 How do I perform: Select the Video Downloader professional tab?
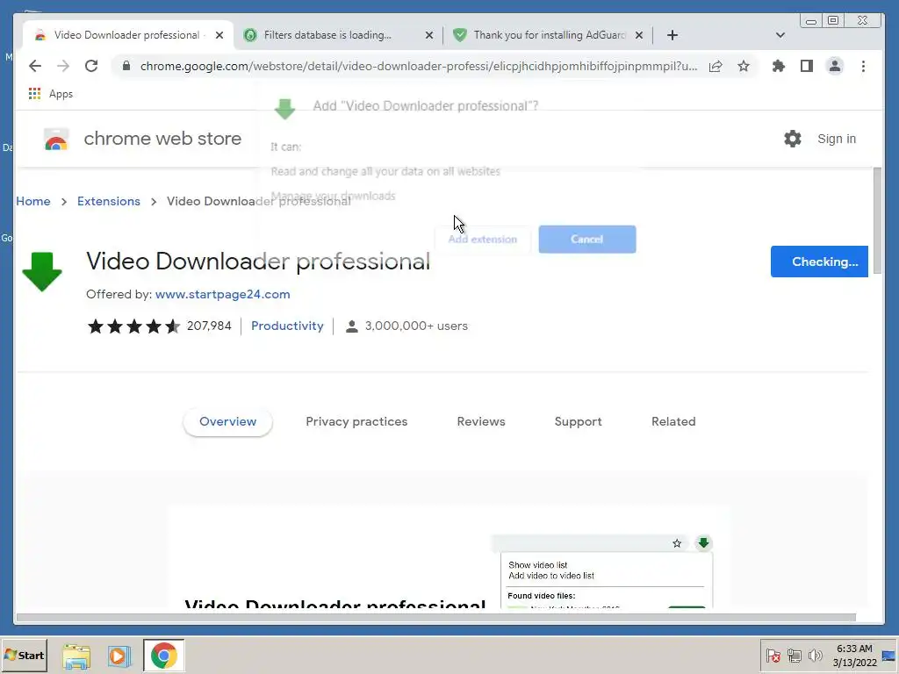(126, 35)
